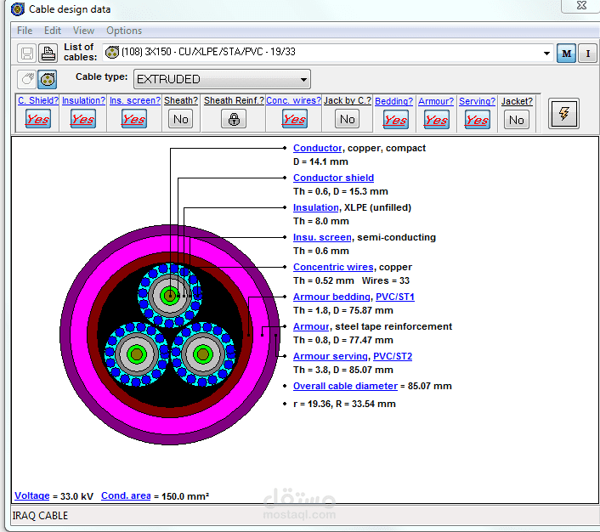Click the bottom-left cable core
This screenshot has height=532, width=600.
[136, 354]
